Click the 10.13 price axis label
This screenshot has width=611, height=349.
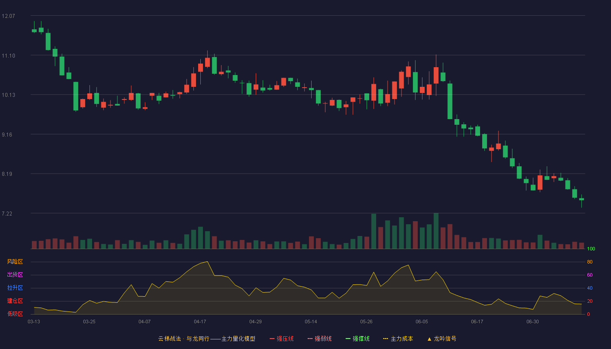tap(8, 95)
